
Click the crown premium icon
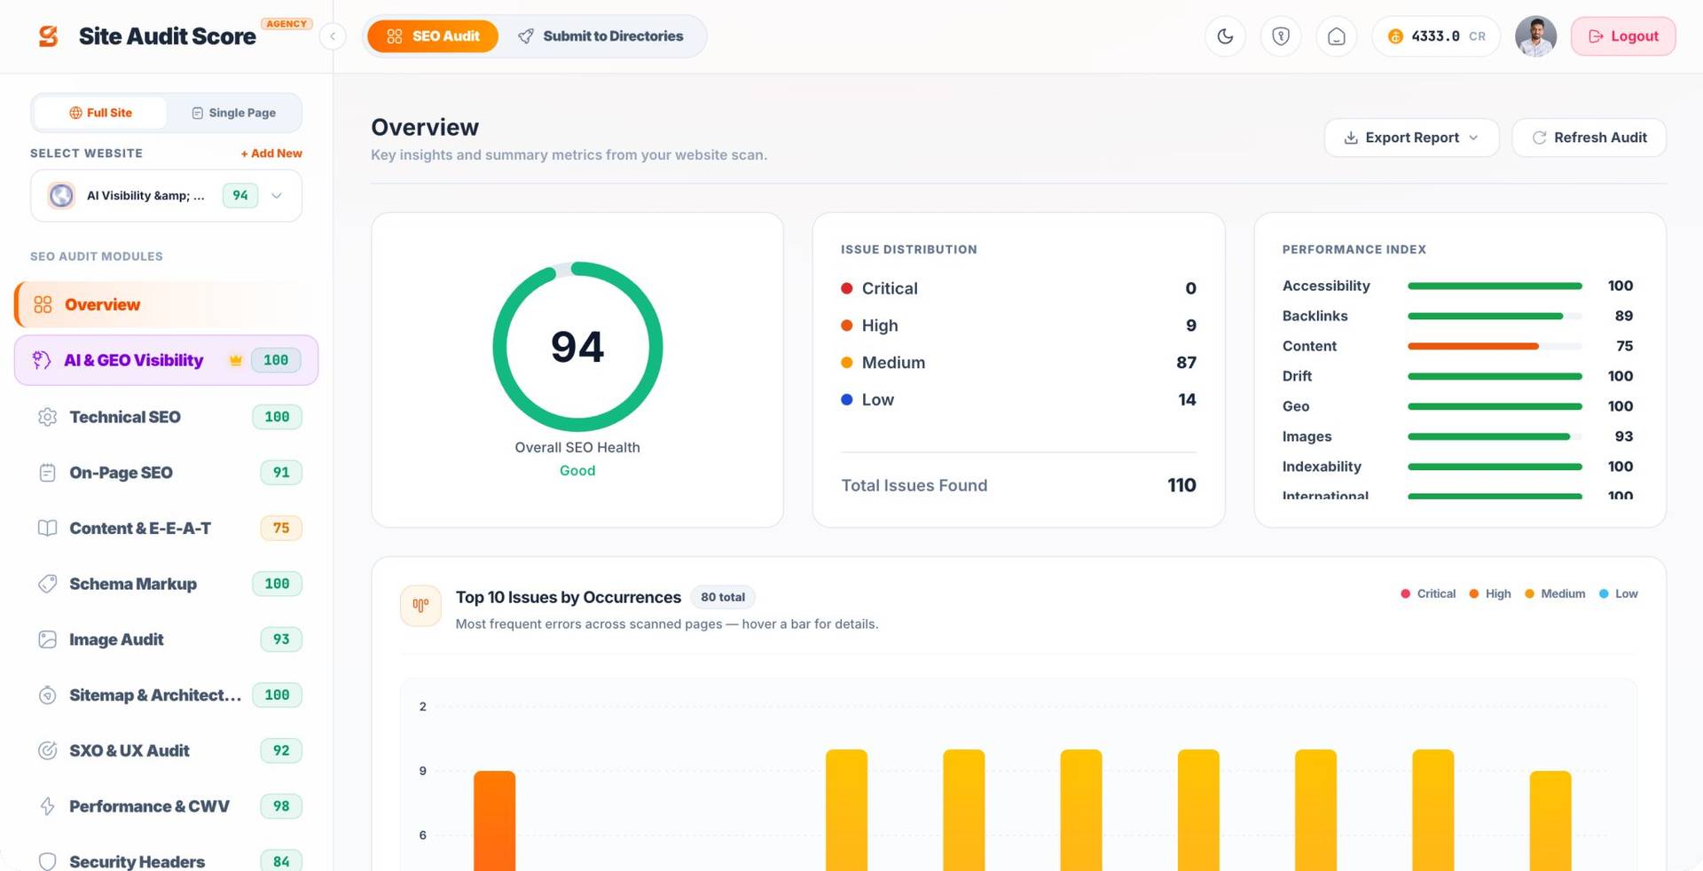tap(236, 360)
